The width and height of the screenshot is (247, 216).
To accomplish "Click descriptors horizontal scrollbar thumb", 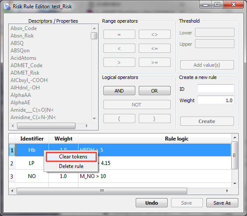I will [46, 126].
